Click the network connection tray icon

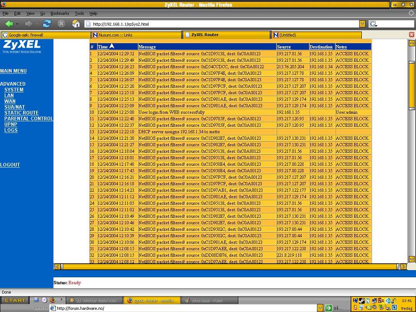tap(374, 301)
